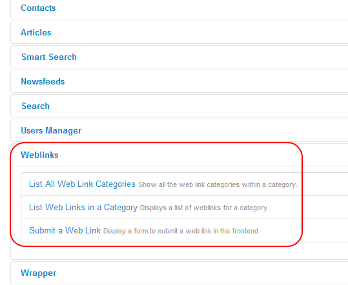Expand the Articles accordion section
The image size is (348, 285).
coord(36,33)
